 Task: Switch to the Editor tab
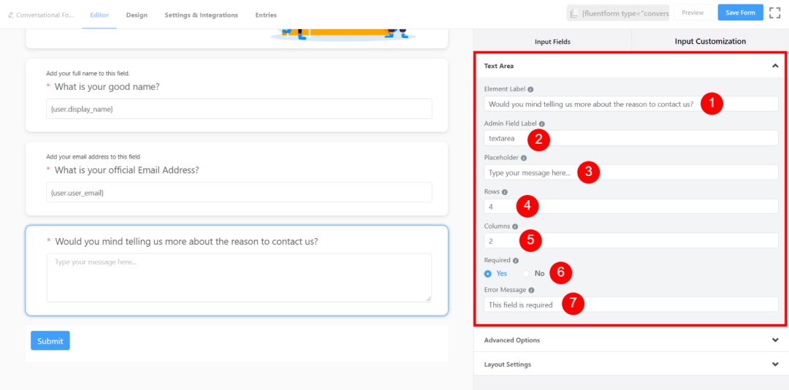coord(99,15)
